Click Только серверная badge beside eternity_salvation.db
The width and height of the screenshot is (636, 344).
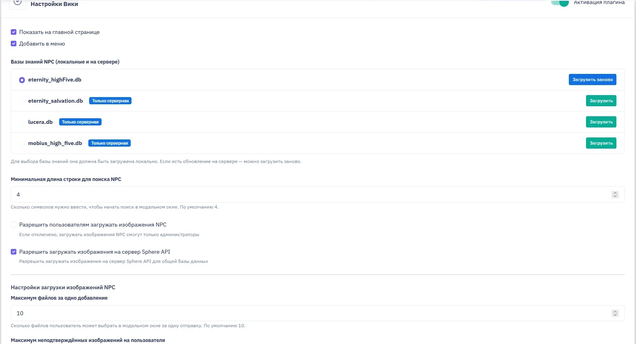pyautogui.click(x=110, y=101)
